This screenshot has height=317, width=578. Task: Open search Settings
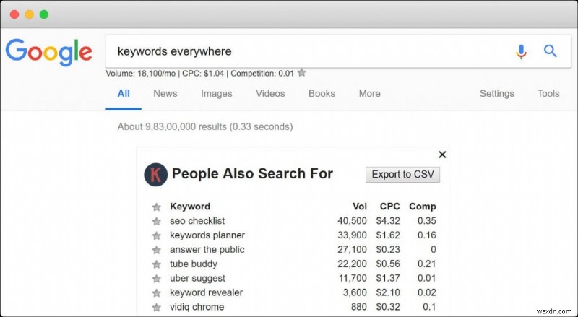(x=496, y=94)
